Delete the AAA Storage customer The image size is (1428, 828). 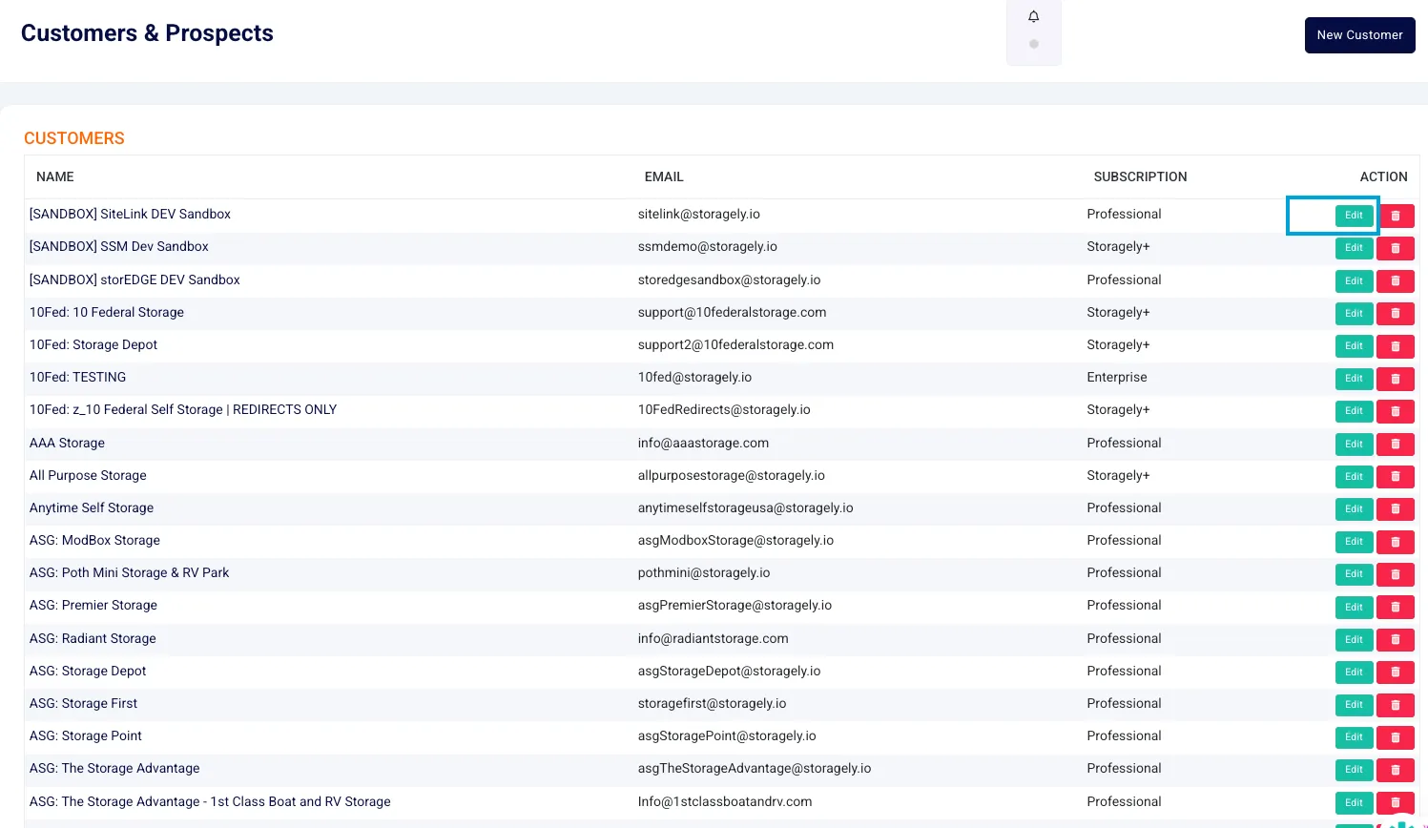click(x=1396, y=445)
